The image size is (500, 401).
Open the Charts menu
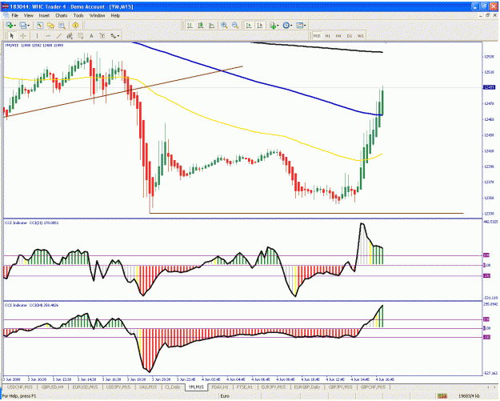[62, 15]
